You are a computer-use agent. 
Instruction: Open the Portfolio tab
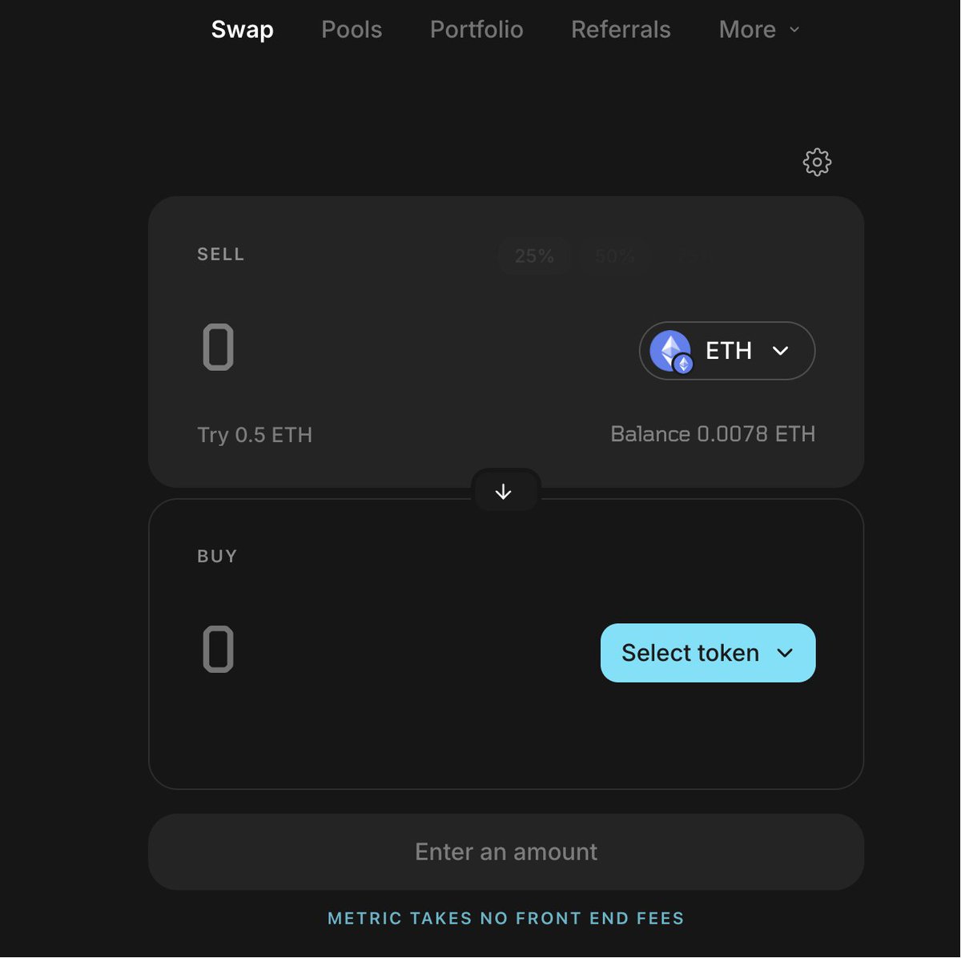pyautogui.click(x=476, y=30)
